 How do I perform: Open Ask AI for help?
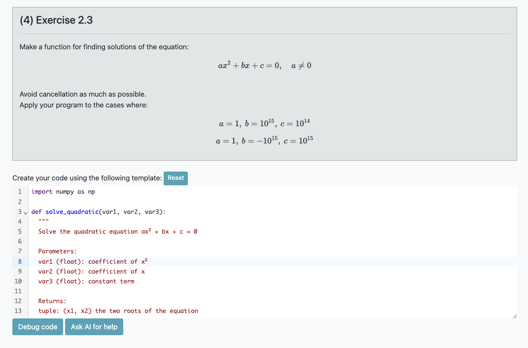click(x=94, y=327)
